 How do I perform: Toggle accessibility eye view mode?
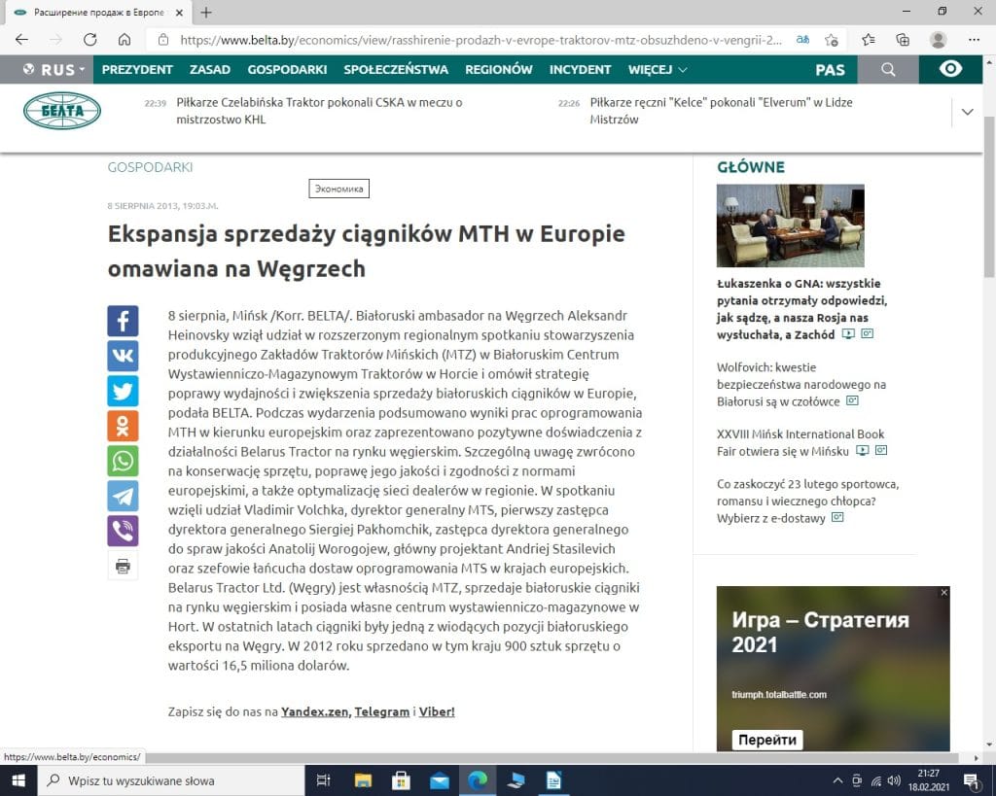click(x=950, y=69)
